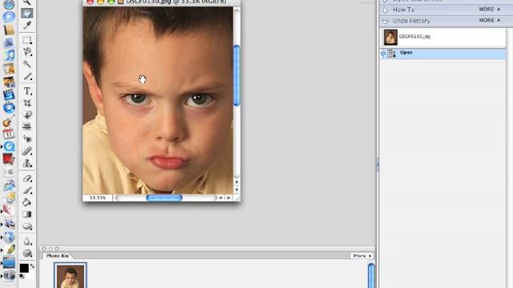Open the How To MORE menu
Image resolution: width=513 pixels, height=288 pixels.
click(490, 10)
